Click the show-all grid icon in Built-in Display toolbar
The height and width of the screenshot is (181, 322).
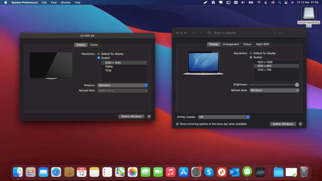point(209,33)
